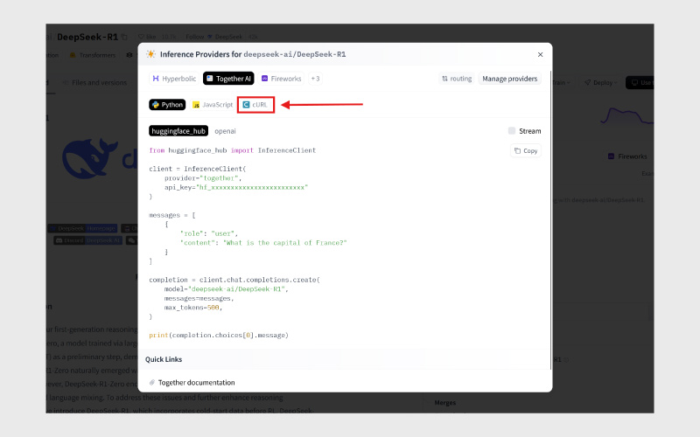Click the routing button

pyautogui.click(x=457, y=79)
